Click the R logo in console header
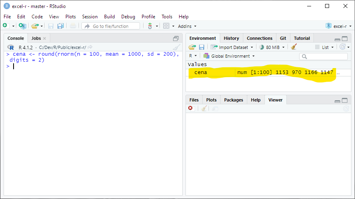 click(x=11, y=47)
